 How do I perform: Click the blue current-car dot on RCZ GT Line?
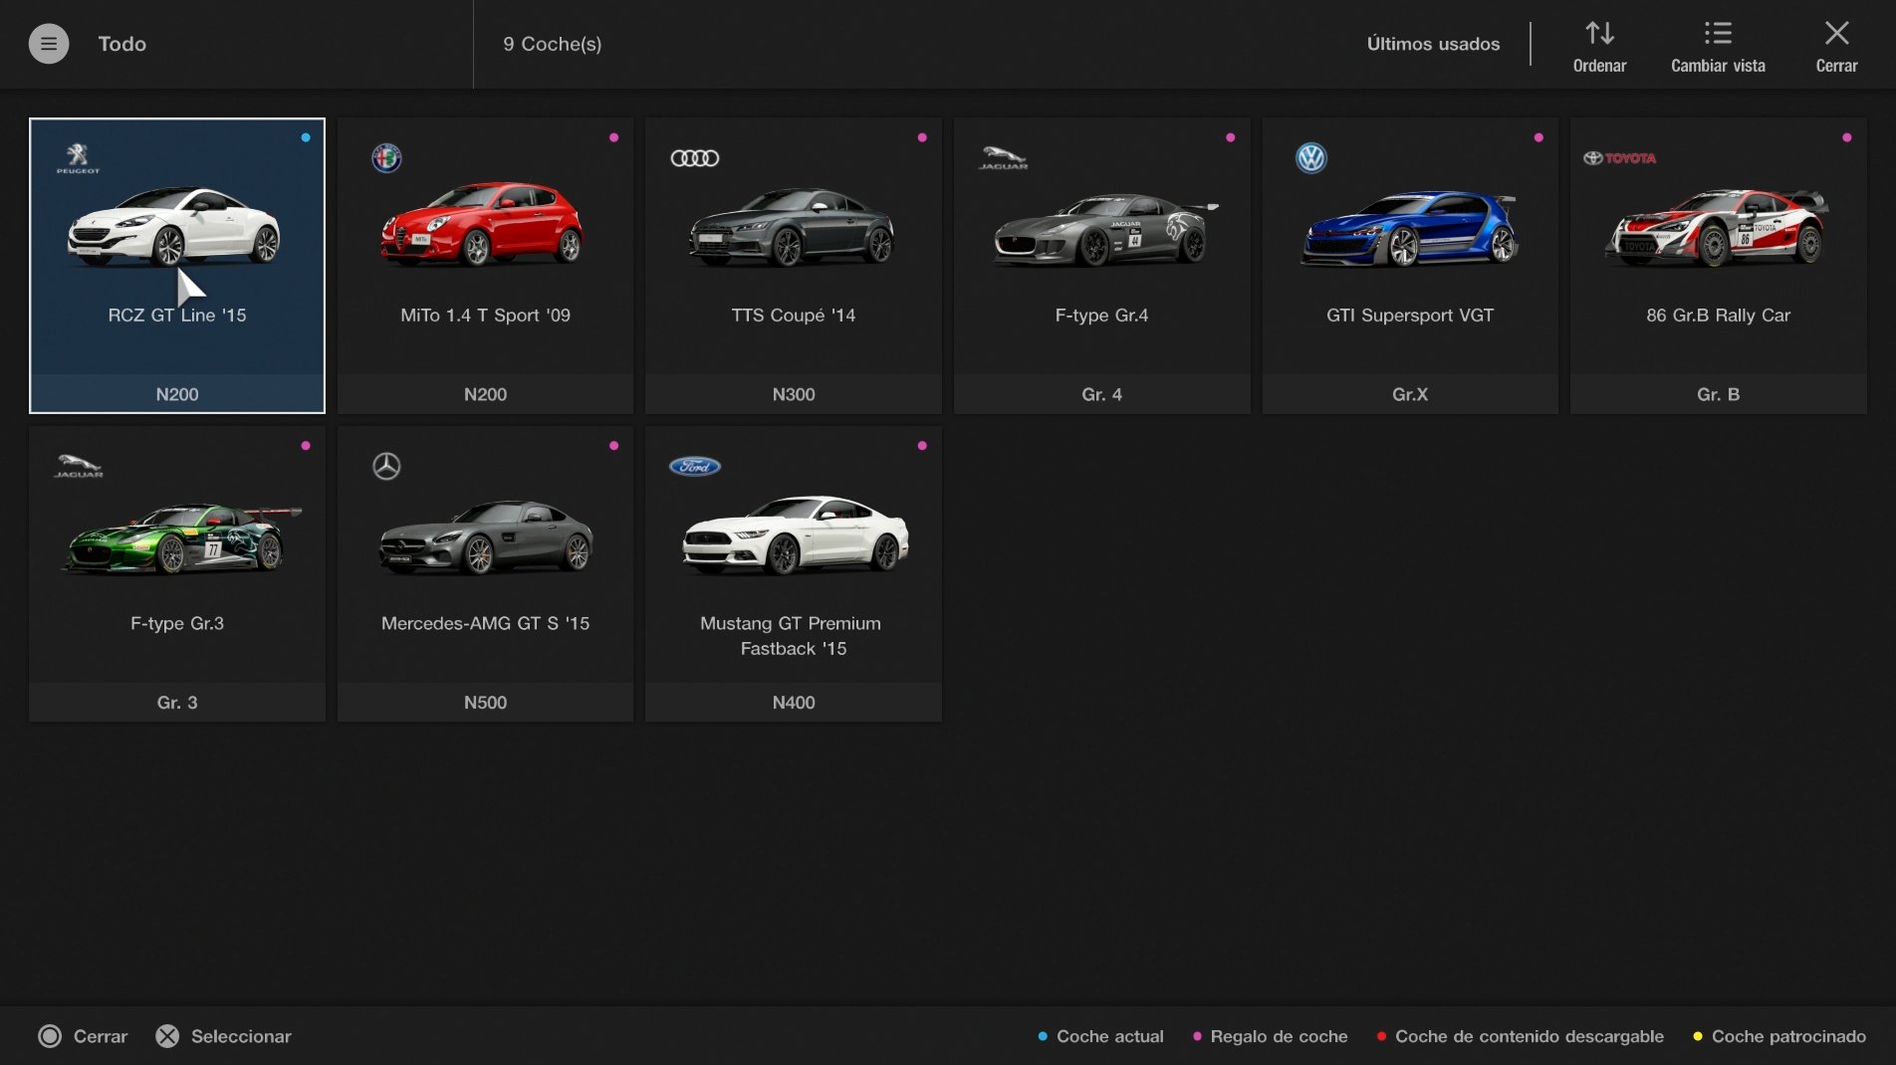click(x=305, y=138)
